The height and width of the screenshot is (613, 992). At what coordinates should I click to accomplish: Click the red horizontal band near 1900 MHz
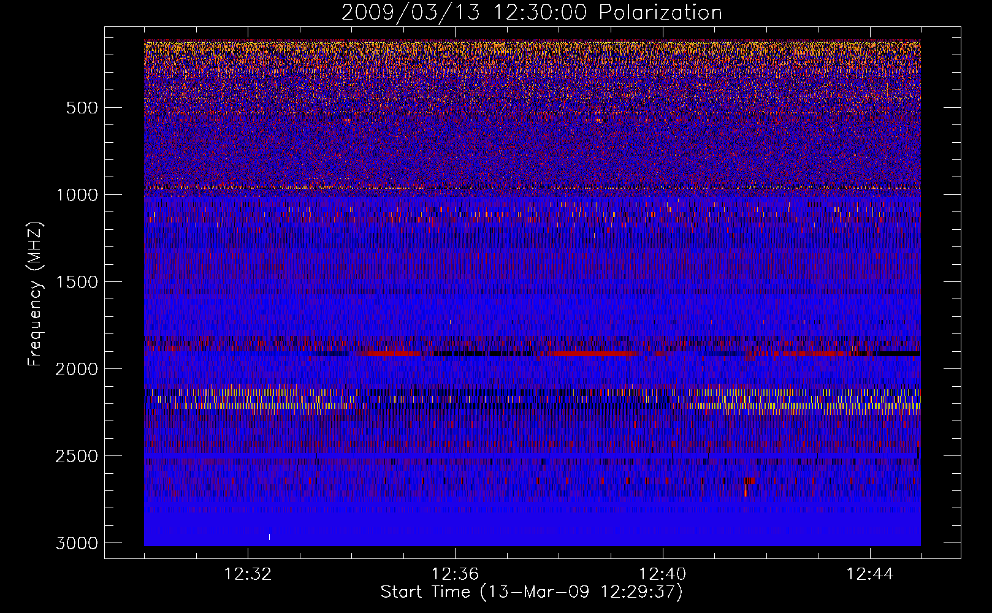click(x=532, y=354)
